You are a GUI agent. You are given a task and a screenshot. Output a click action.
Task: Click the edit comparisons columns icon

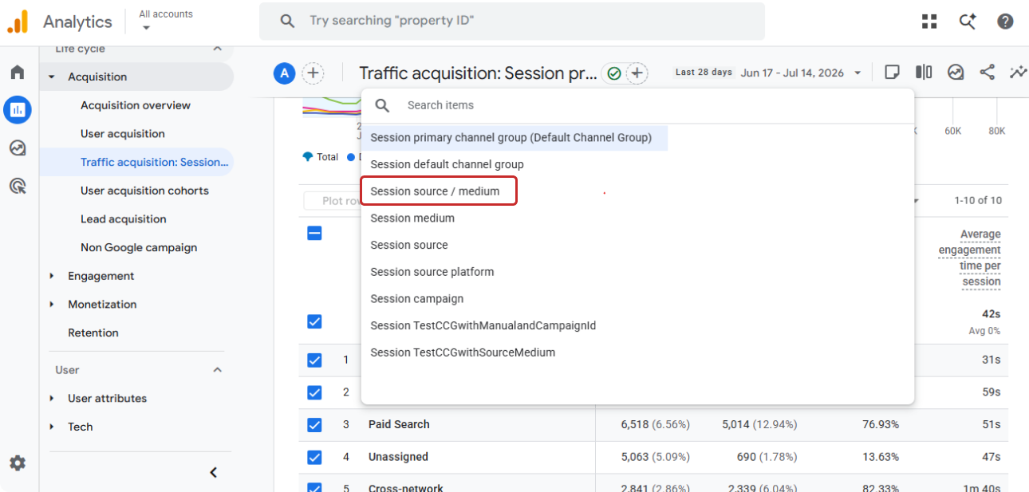tap(924, 73)
